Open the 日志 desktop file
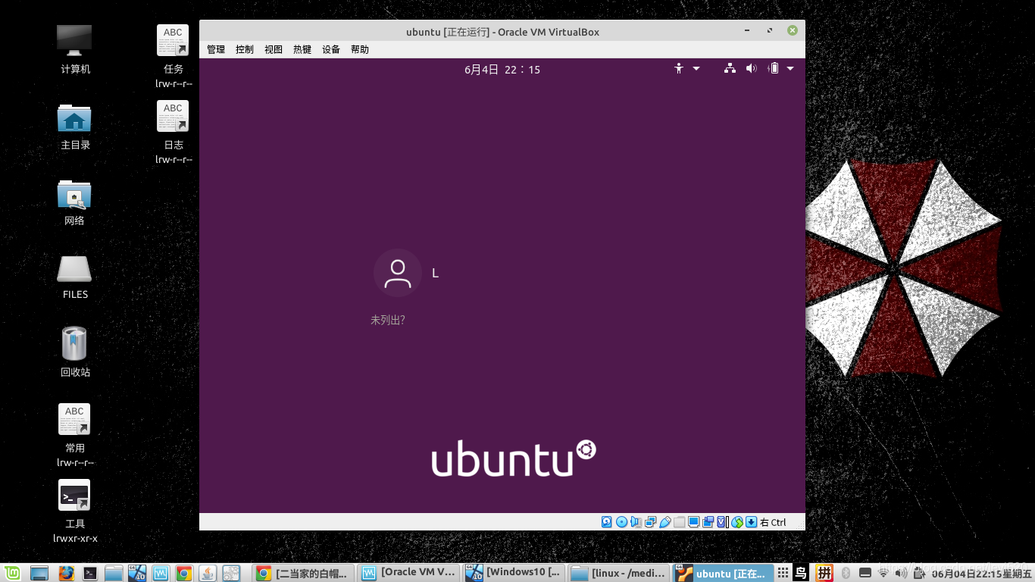The image size is (1035, 582). coord(174,132)
